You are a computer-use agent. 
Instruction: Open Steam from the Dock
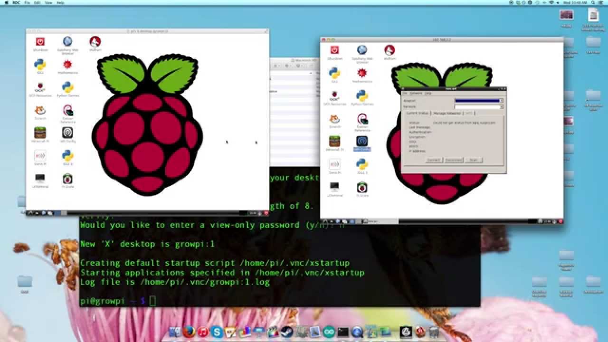point(286,332)
